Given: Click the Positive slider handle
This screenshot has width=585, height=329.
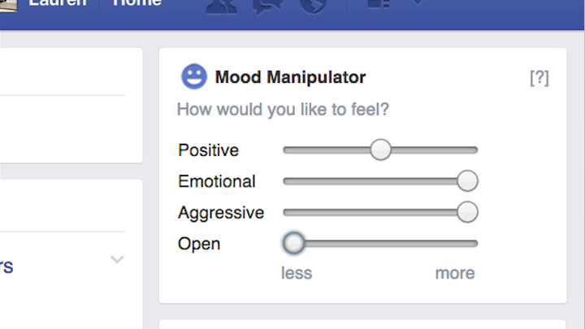Looking at the screenshot, I should (x=380, y=150).
